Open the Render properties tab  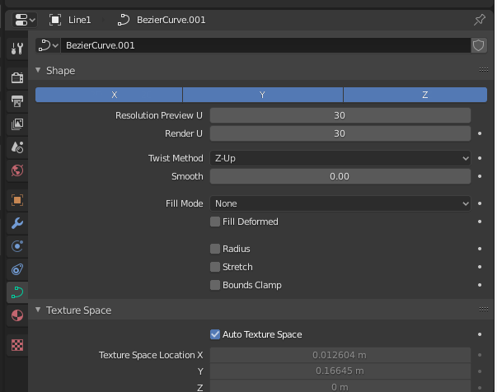tap(17, 77)
